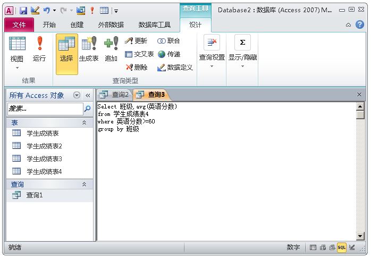Click the 就绪 status bar text
The height and width of the screenshot is (258, 371).
pos(15,247)
